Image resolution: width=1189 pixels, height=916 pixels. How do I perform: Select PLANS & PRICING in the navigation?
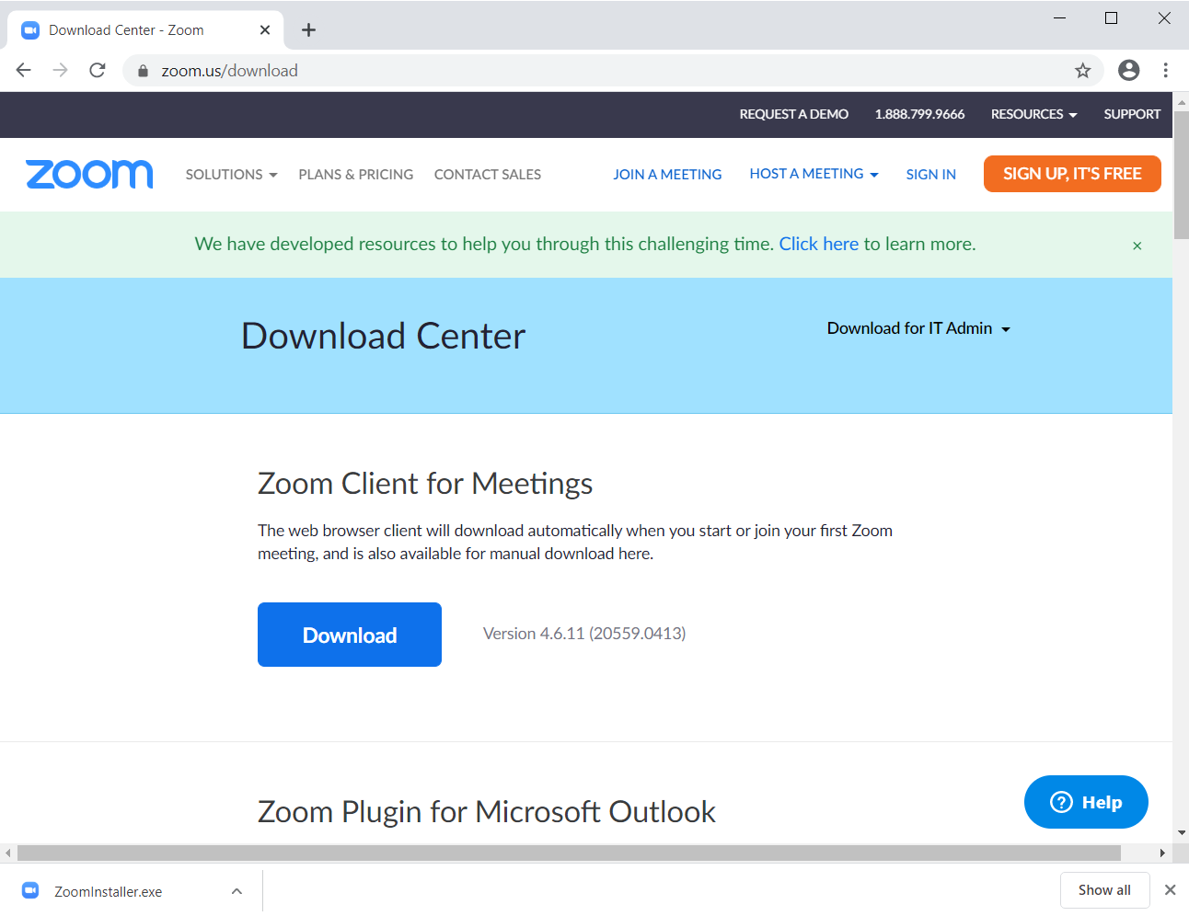click(x=355, y=174)
